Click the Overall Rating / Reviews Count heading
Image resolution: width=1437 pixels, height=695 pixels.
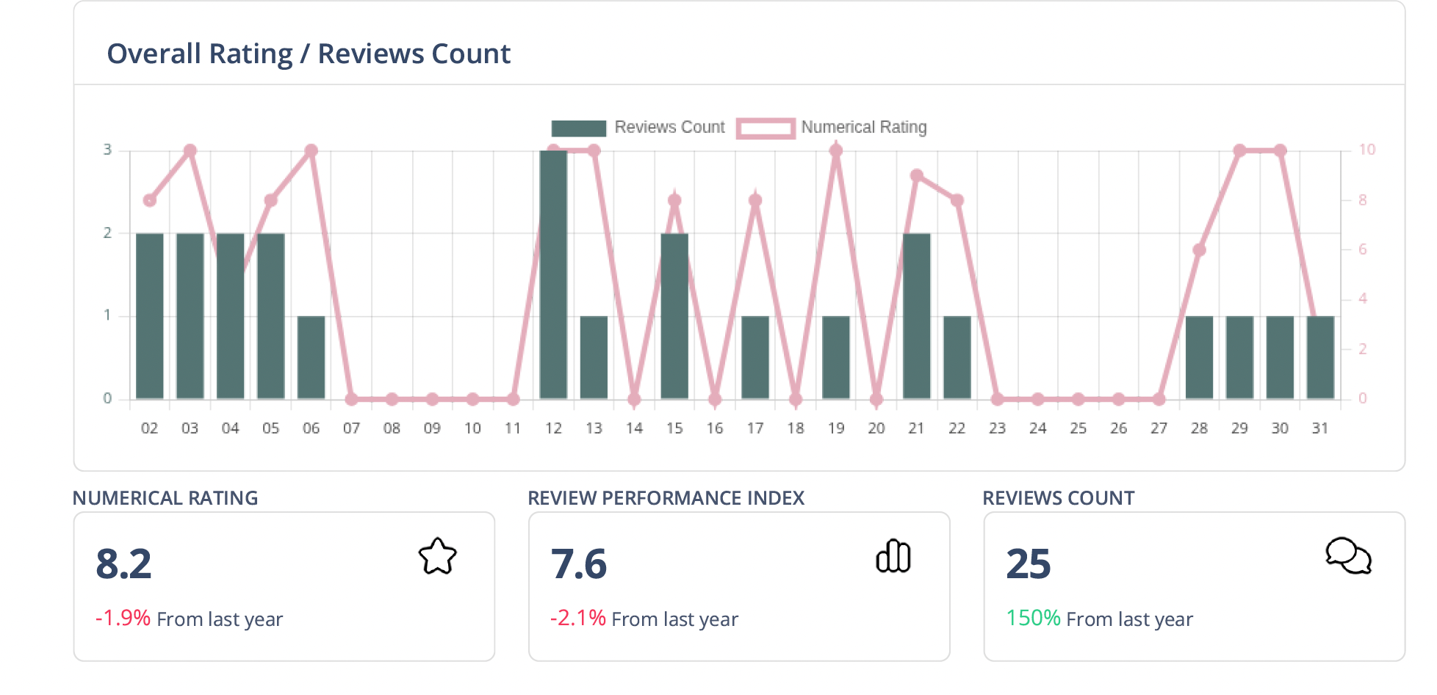click(309, 54)
